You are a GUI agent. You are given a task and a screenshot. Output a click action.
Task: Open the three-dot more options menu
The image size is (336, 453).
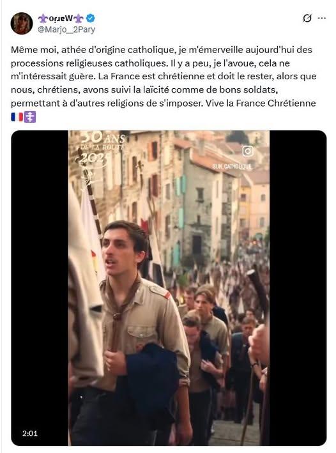point(321,18)
